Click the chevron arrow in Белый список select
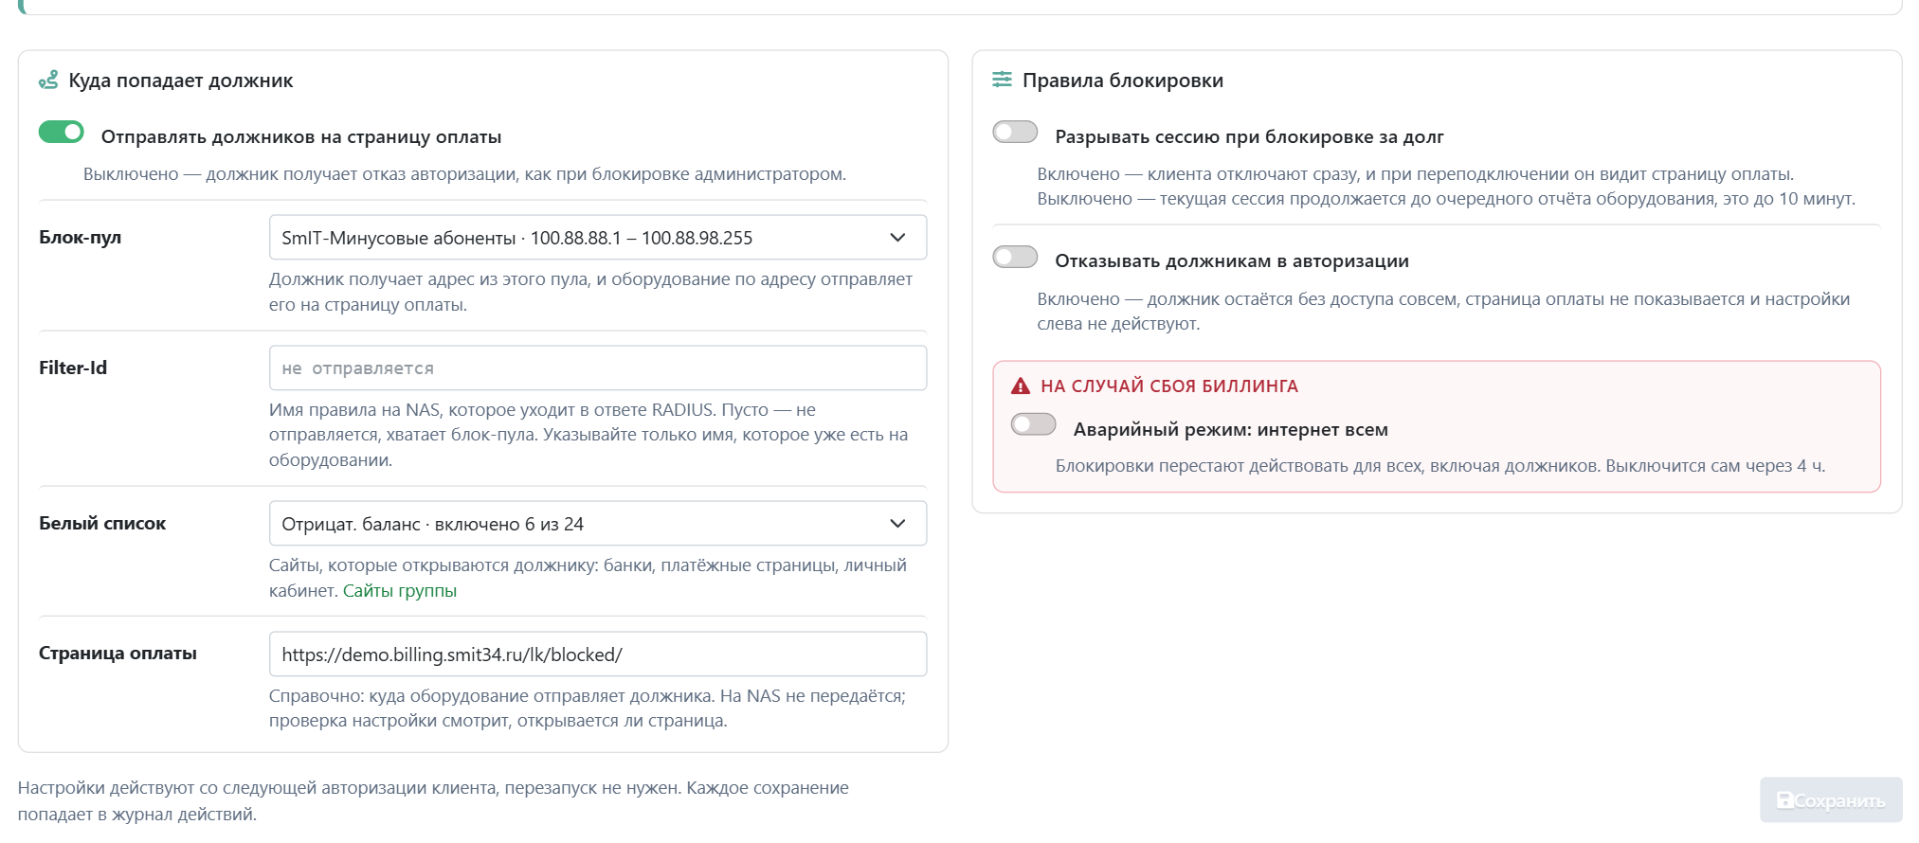 pyautogui.click(x=897, y=524)
